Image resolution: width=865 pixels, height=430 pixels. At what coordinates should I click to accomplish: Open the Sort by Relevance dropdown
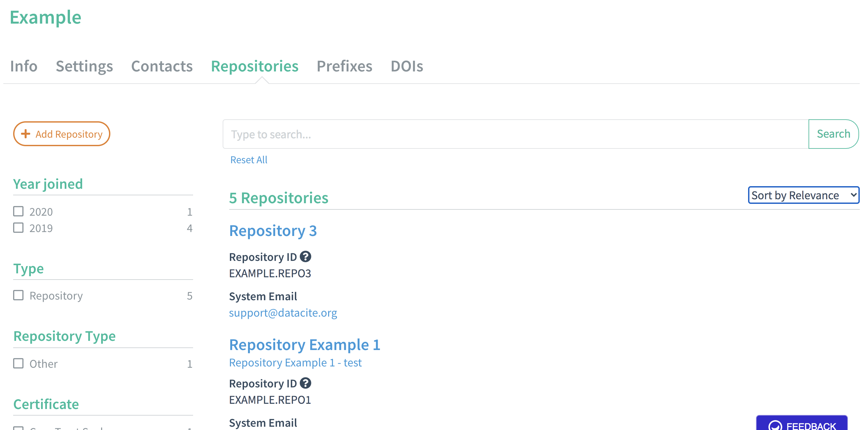pyautogui.click(x=803, y=195)
